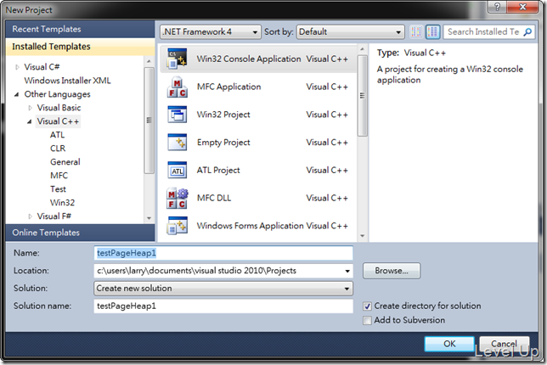Open the help question mark button
Screen dimensions: 547x365
pos(497,7)
